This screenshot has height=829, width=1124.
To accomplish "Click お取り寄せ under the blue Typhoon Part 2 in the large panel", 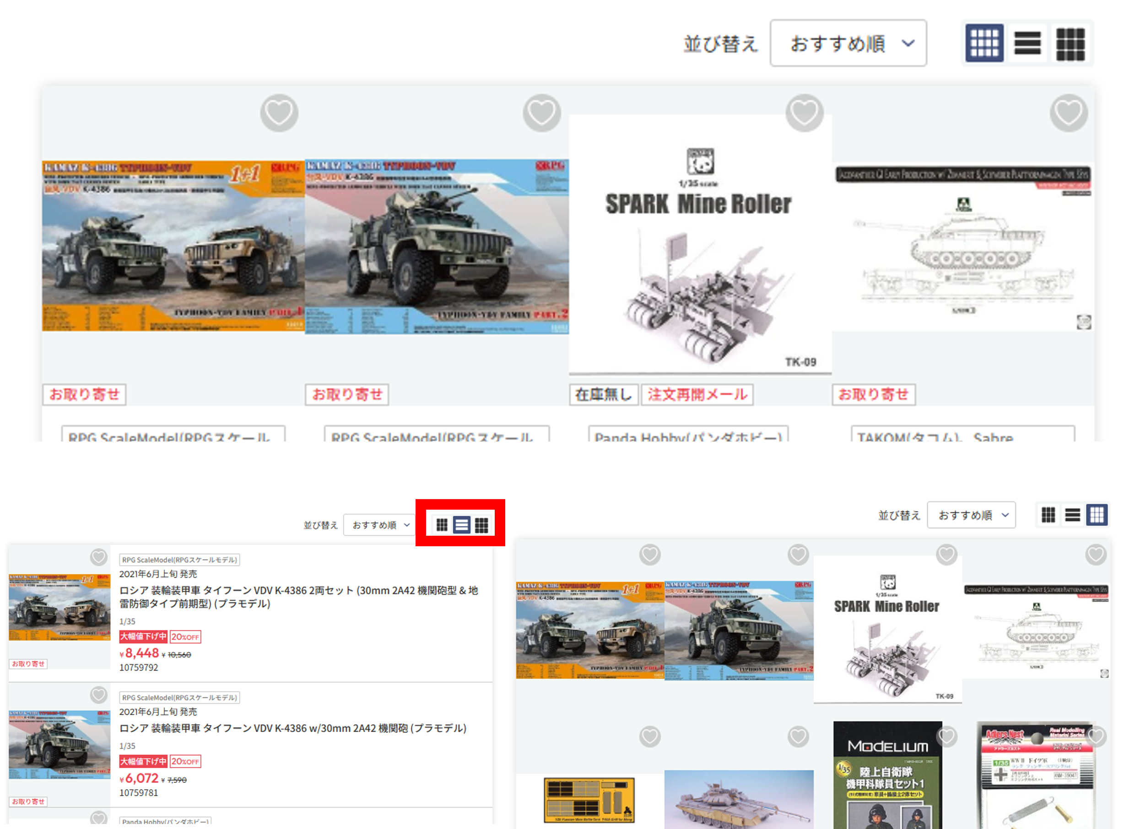I will coord(347,395).
